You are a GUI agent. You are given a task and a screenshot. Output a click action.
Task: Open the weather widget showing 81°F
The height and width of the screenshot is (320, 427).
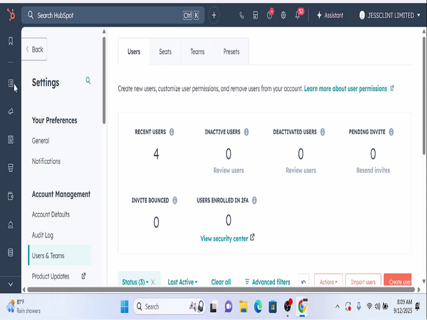point(24,306)
